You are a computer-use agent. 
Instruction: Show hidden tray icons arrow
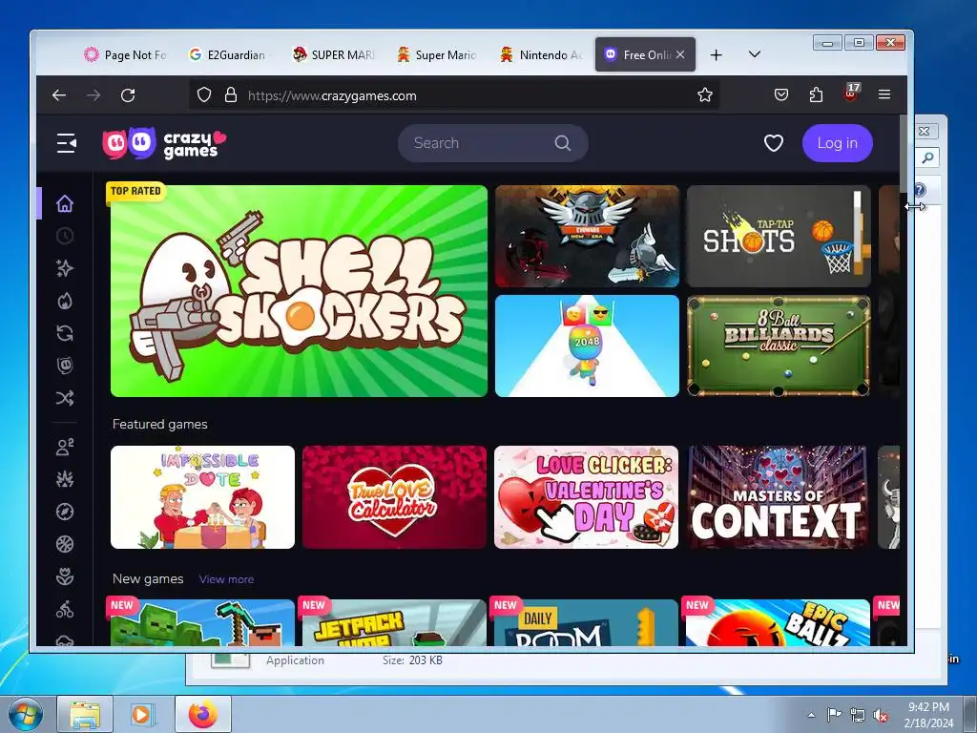(811, 715)
